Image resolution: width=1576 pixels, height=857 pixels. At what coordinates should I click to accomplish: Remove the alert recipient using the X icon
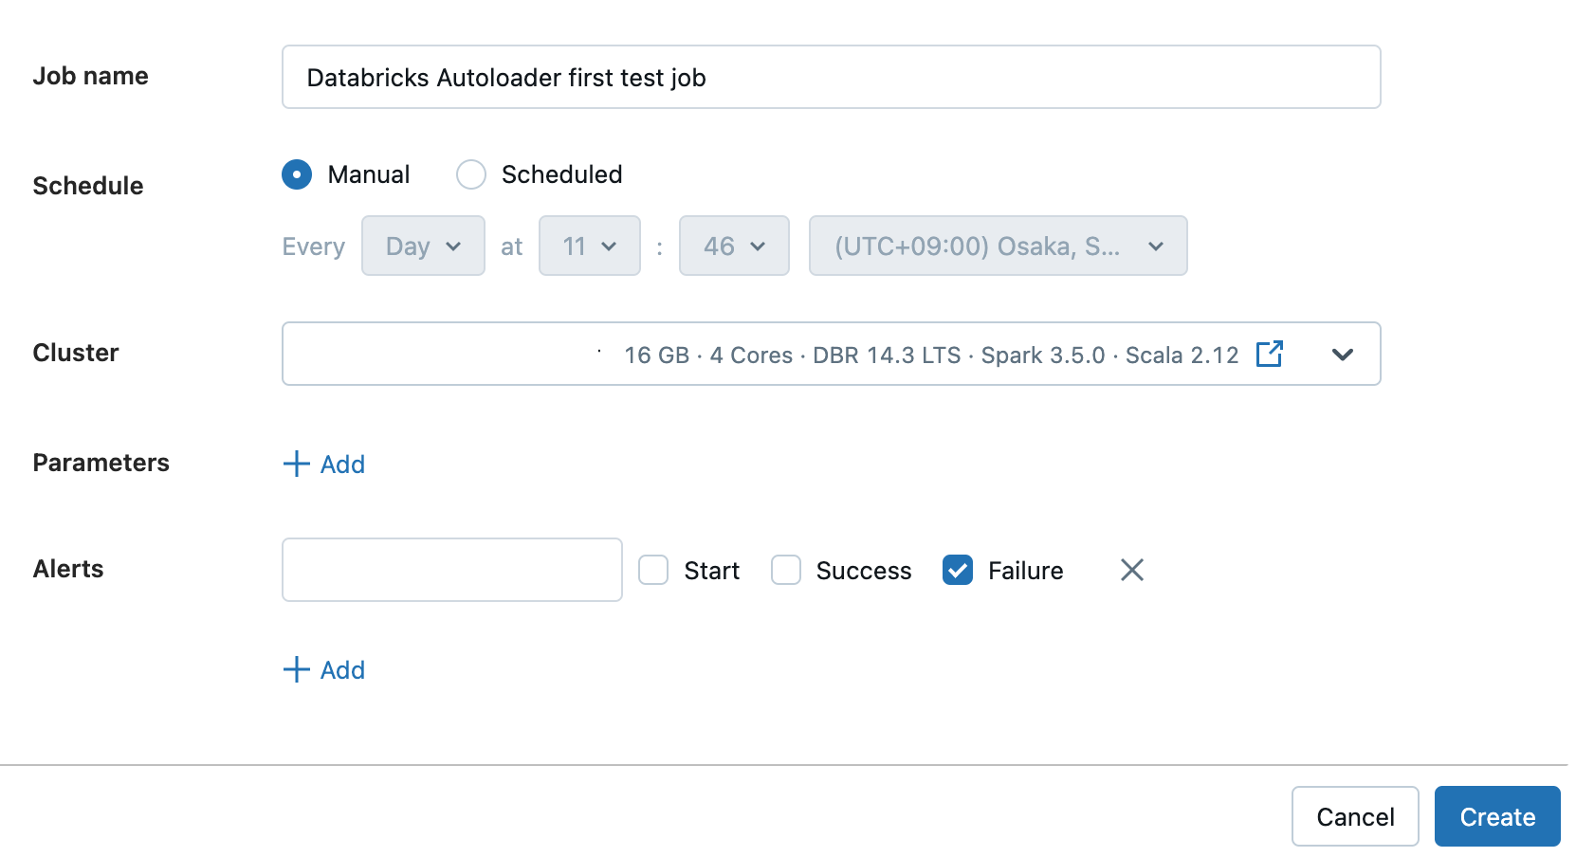1131,570
